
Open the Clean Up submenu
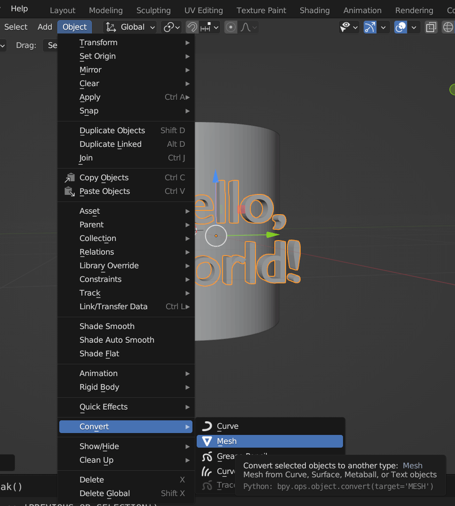coord(126,460)
